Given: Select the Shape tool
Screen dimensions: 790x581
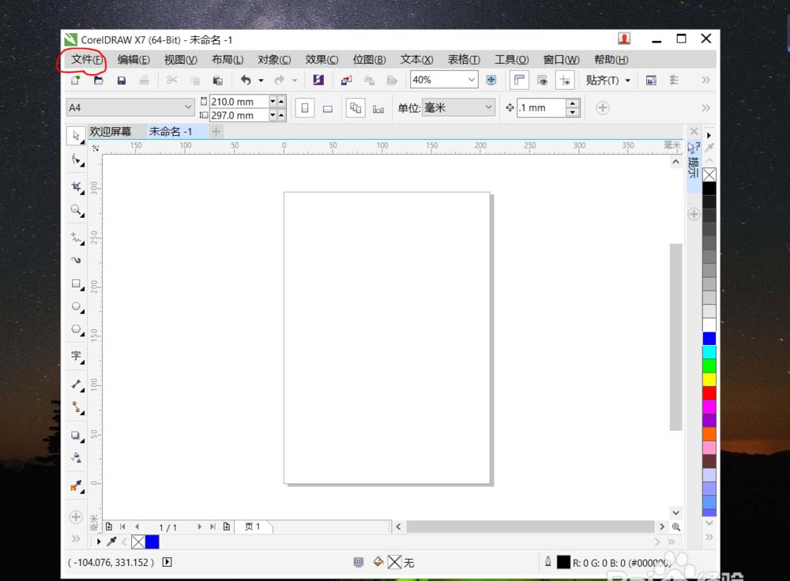Looking at the screenshot, I should (x=77, y=160).
